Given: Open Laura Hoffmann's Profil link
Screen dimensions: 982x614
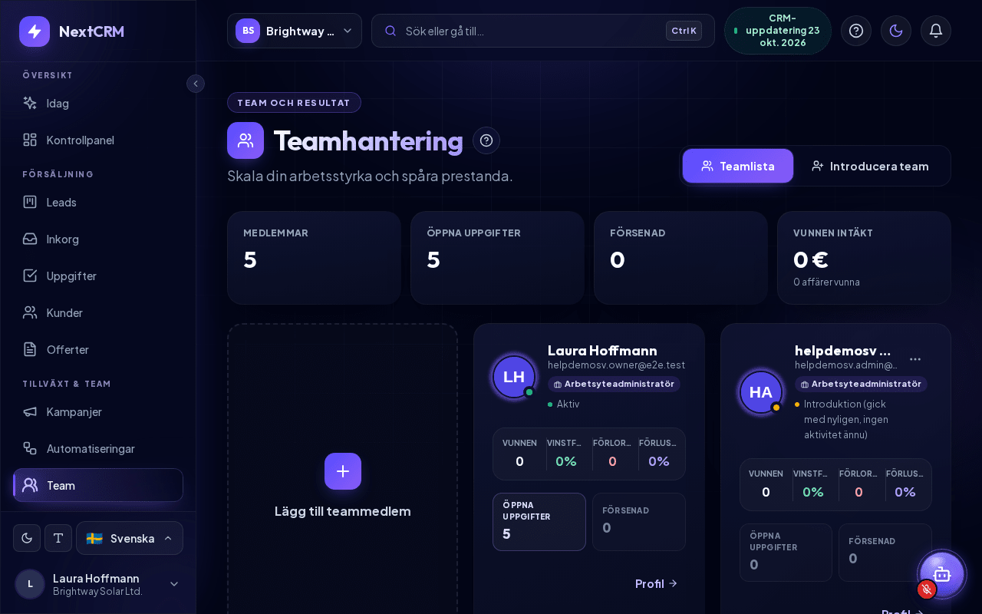Looking at the screenshot, I should click(657, 583).
